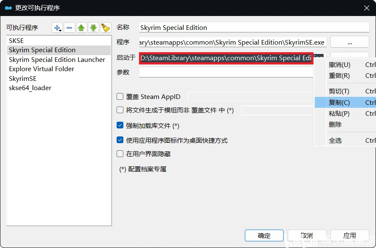Remove executable with the minus icon
The image size is (376, 248).
[x=69, y=28]
